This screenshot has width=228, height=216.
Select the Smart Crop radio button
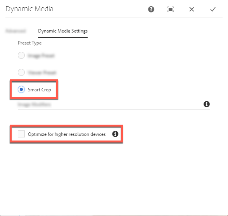pos(21,89)
